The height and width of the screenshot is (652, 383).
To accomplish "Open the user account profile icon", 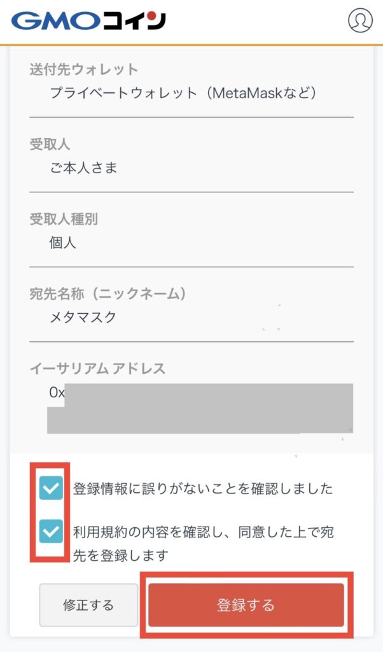I will (x=360, y=20).
